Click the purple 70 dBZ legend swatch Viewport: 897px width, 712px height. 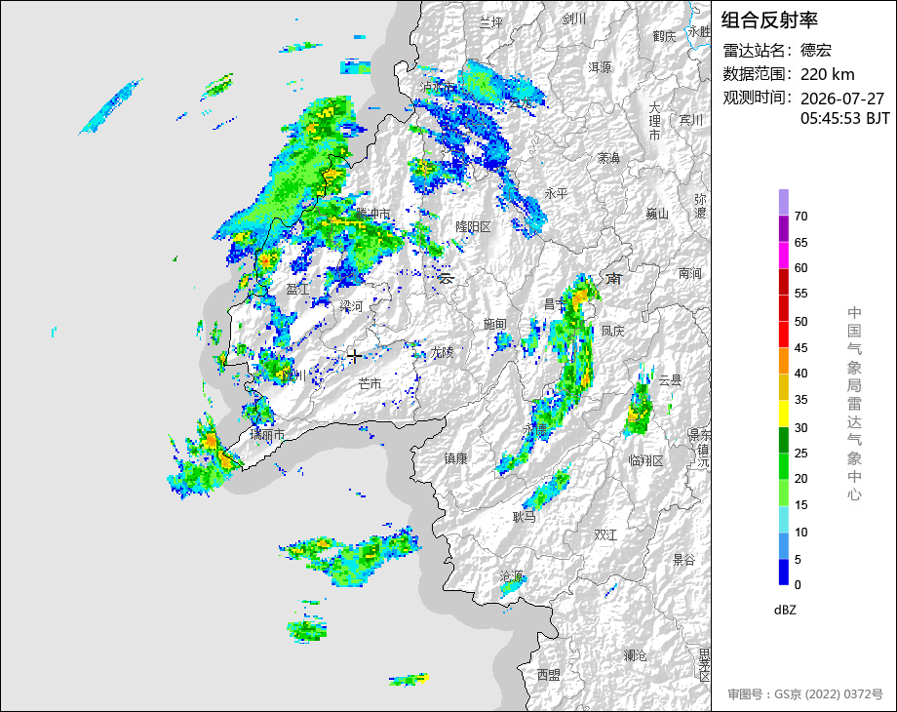[784, 203]
